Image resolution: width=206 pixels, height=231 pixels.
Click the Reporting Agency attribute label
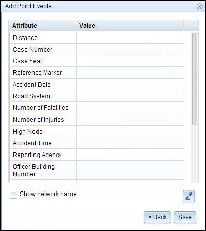tap(37, 155)
